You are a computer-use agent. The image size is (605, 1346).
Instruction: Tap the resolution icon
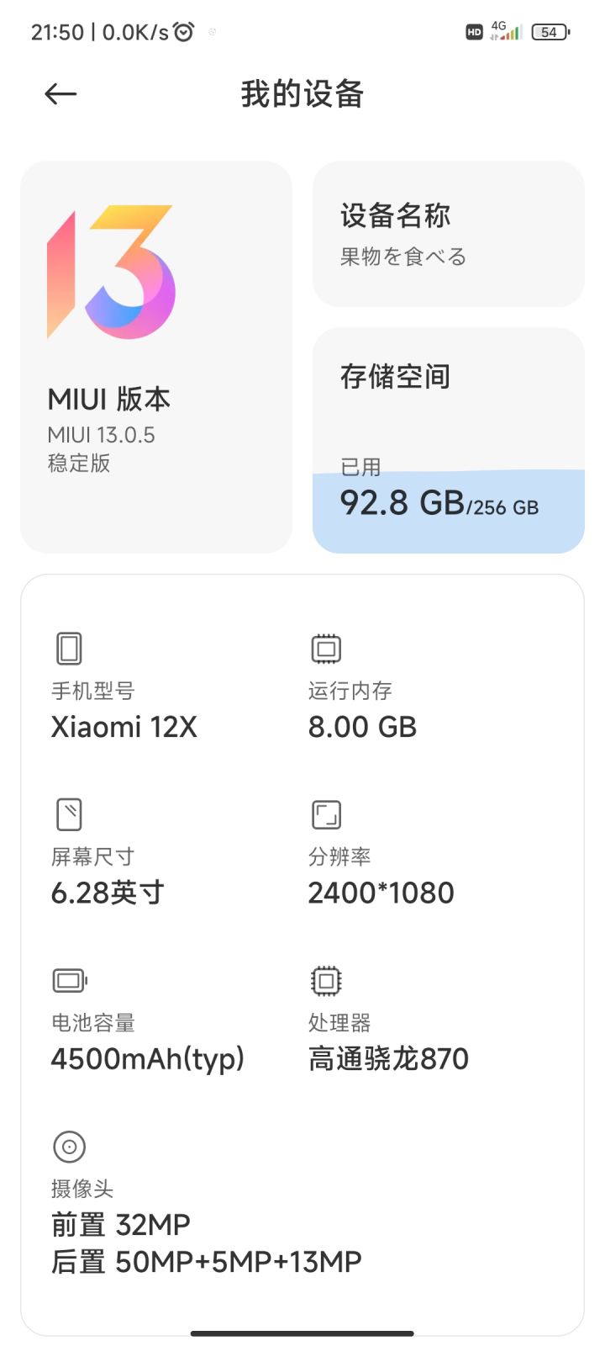point(326,814)
